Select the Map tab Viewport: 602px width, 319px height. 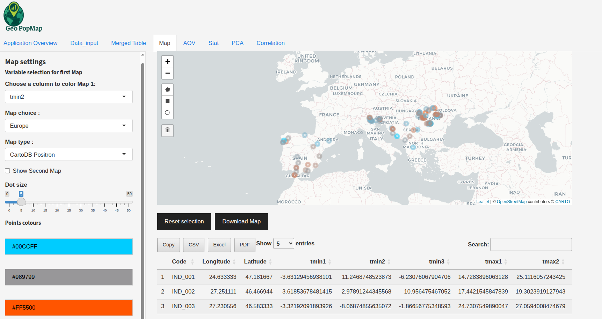(165, 43)
